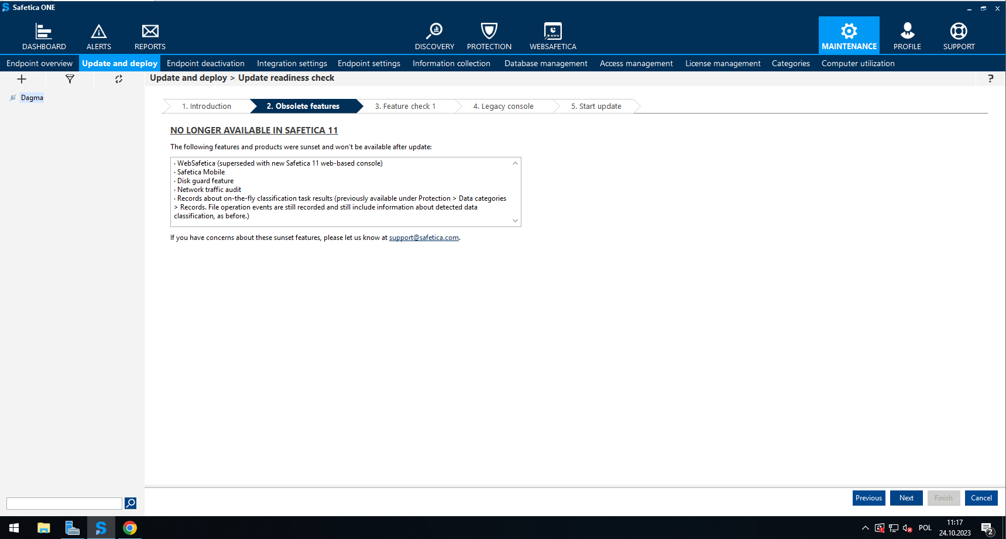Select the Dagma tree item

coord(32,98)
